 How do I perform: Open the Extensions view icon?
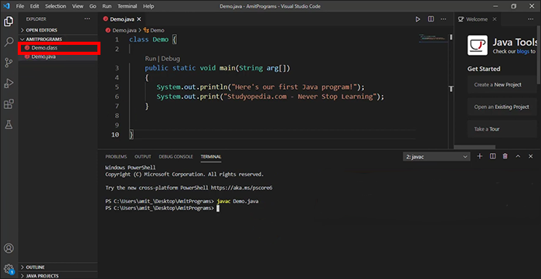tap(9, 104)
